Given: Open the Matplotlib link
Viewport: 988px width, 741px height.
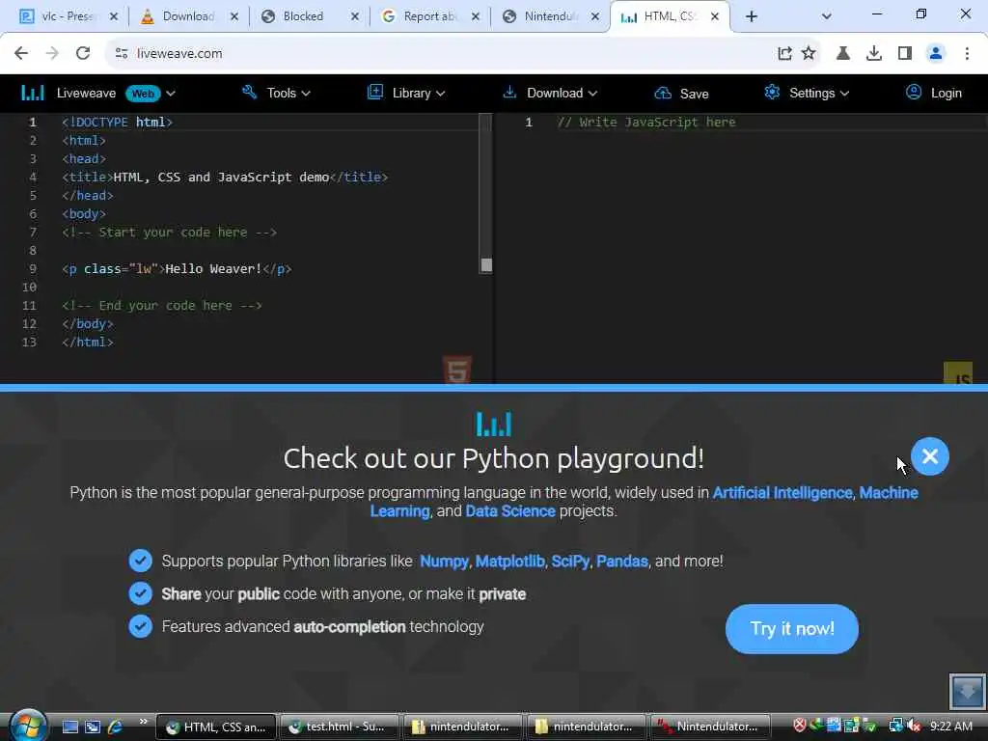Looking at the screenshot, I should tap(509, 562).
